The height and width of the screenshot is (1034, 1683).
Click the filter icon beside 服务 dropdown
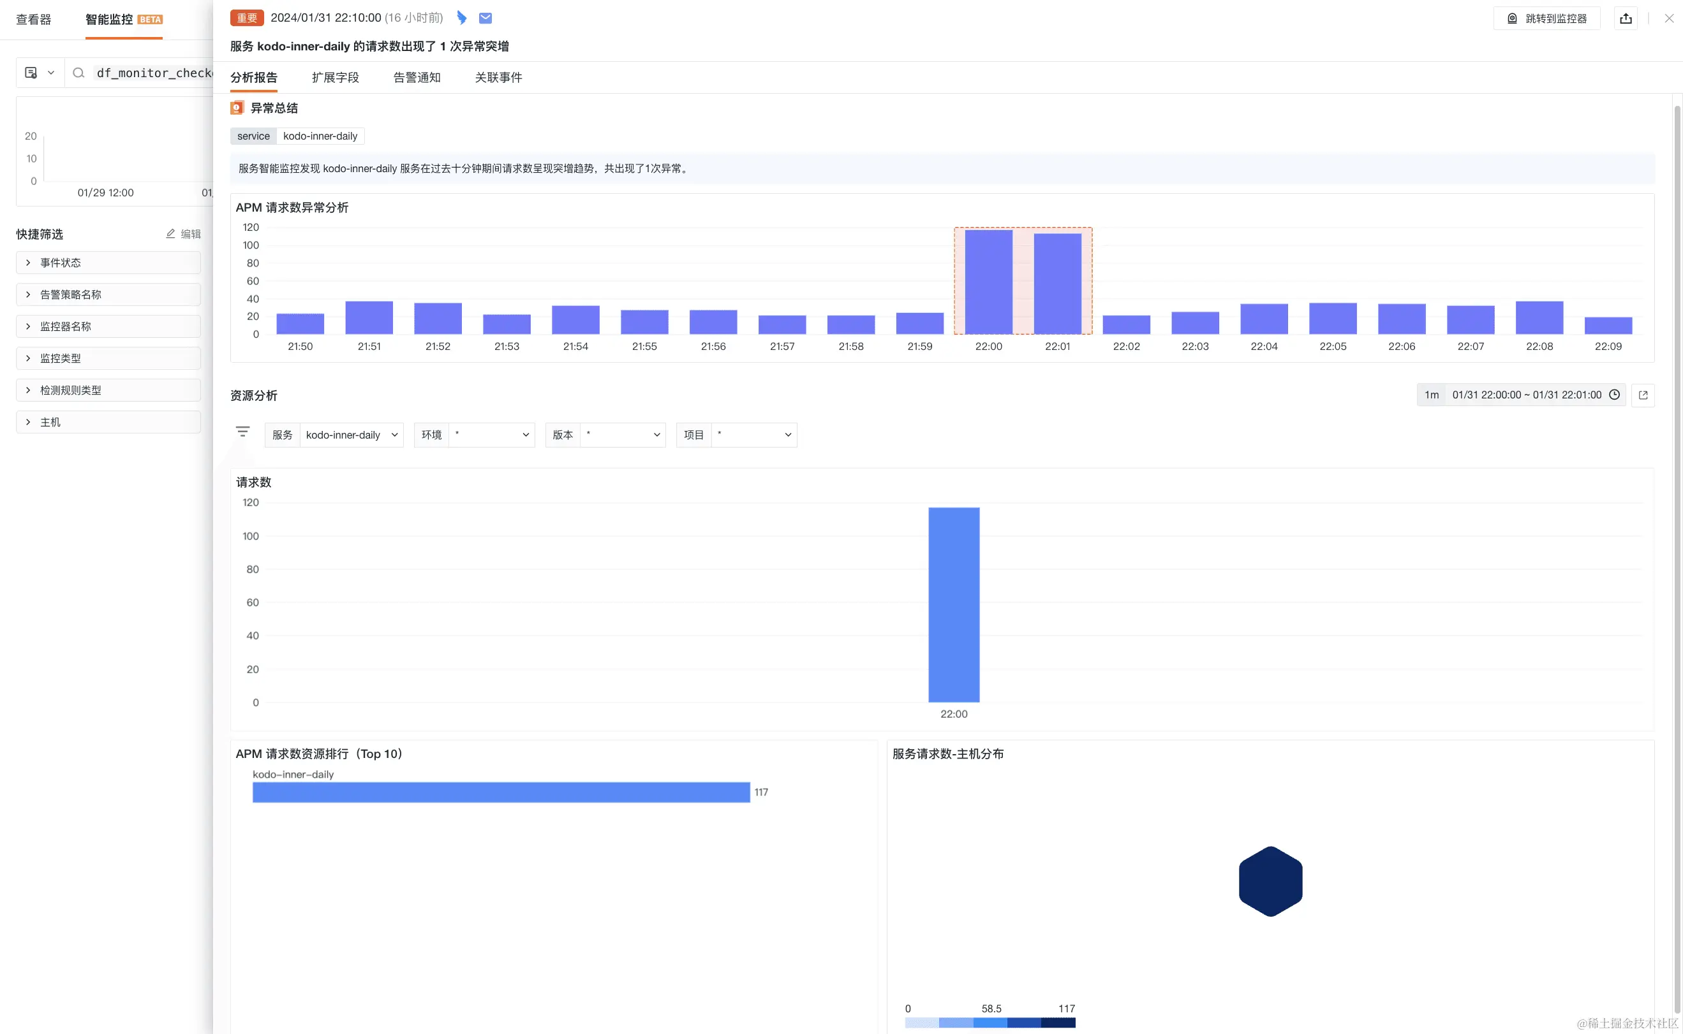click(x=242, y=432)
